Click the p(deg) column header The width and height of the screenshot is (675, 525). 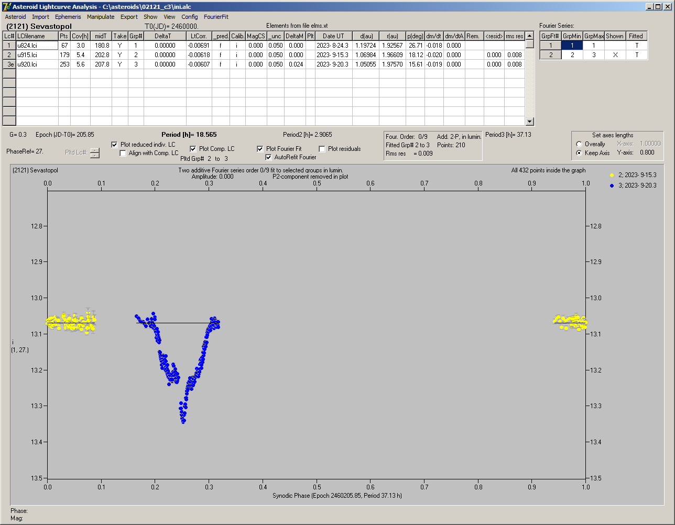click(415, 36)
